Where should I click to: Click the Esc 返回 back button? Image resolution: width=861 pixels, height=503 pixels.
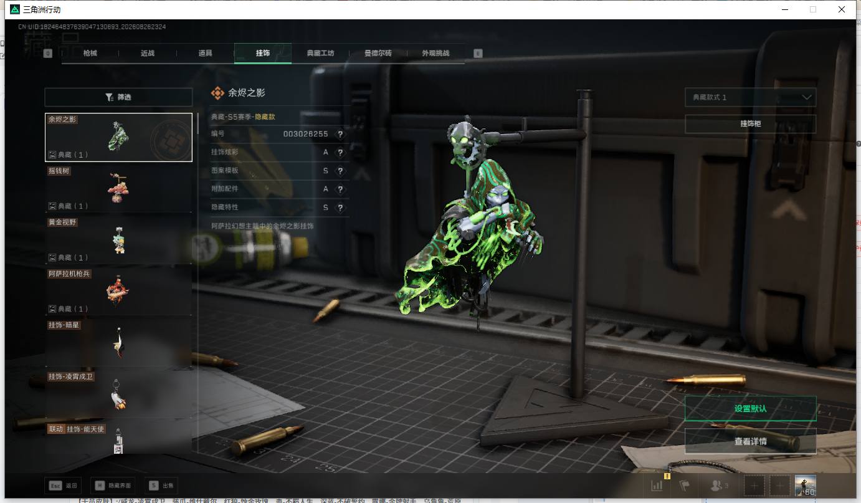coord(63,486)
